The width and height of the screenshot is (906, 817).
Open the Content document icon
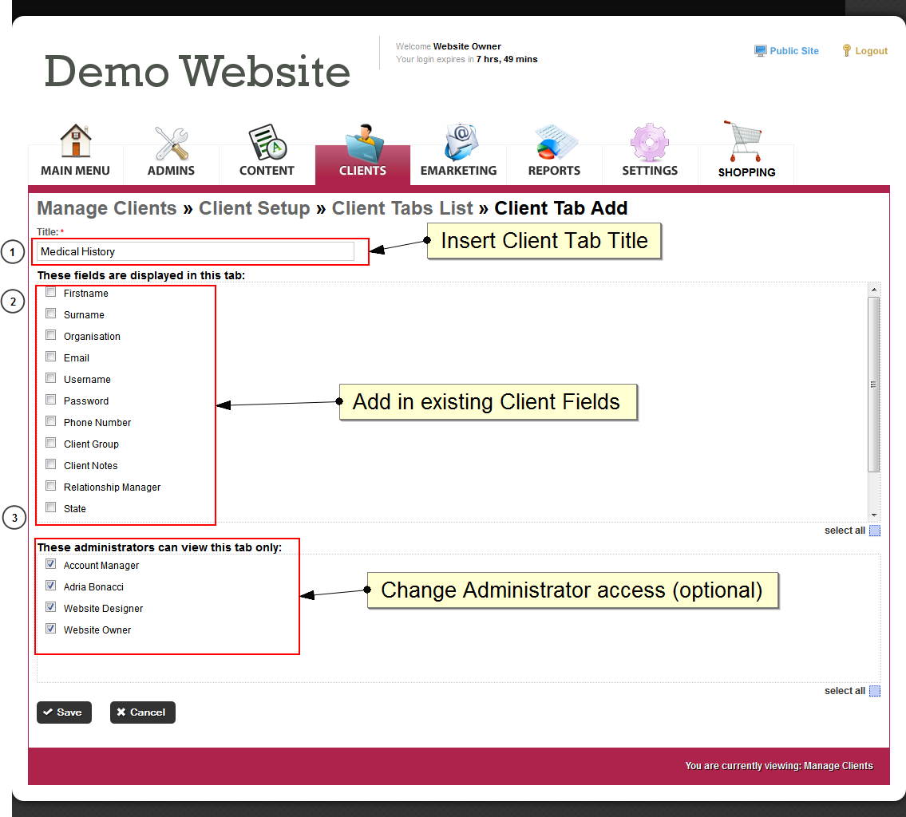267,144
